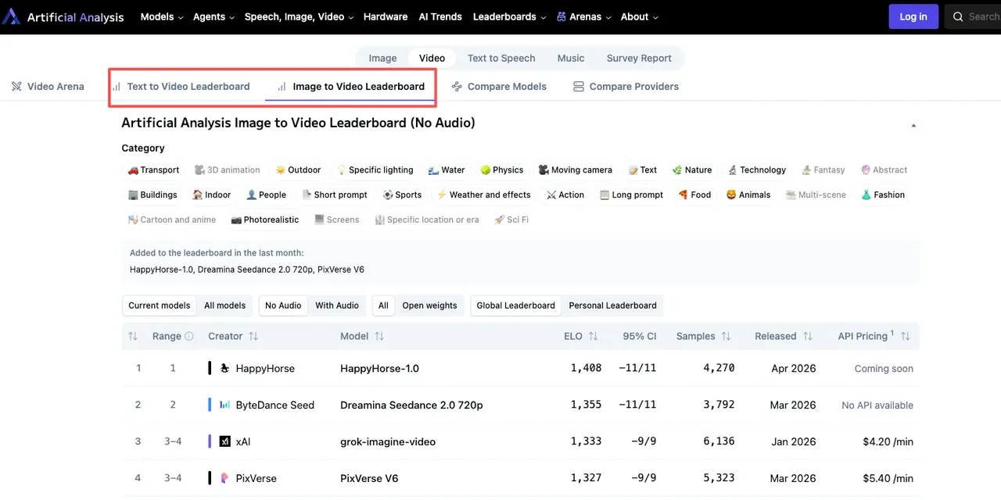Open the HappyHorse-1.0 model row

(x=379, y=368)
